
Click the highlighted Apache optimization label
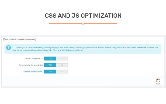tap(33, 72)
